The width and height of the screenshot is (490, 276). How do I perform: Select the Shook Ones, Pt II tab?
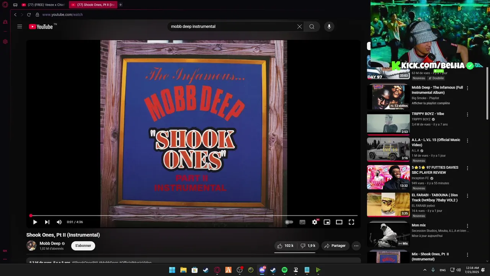click(x=93, y=5)
